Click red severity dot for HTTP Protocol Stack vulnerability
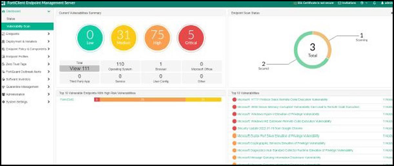 pos(234,99)
